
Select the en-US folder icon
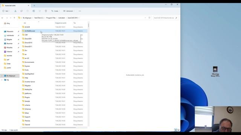[23, 58]
